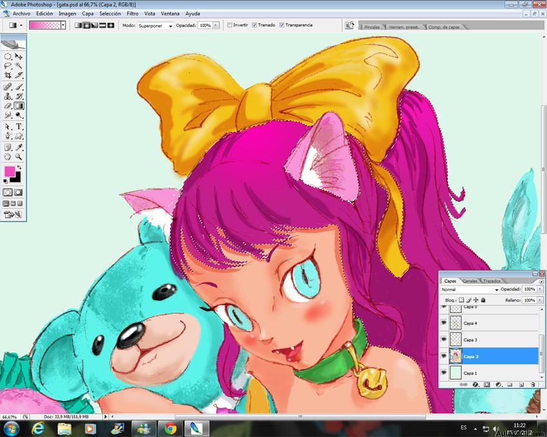Click the black background color swatch
The width and height of the screenshot is (547, 437).
point(16,179)
